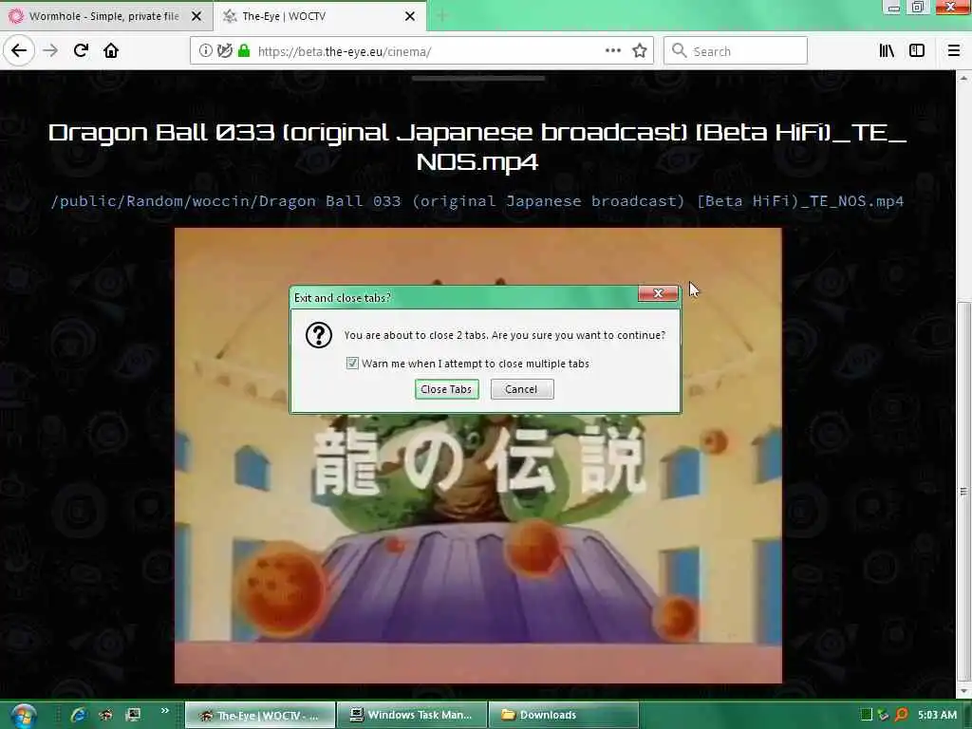Go to the browser Home page
The height and width of the screenshot is (729, 972).
[x=111, y=51]
